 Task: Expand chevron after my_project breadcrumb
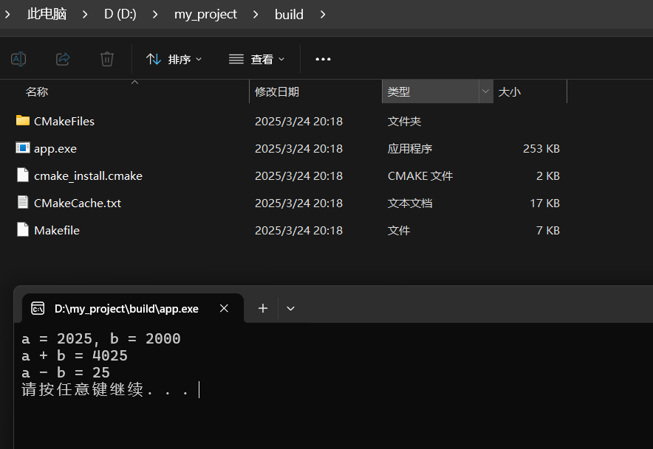click(256, 15)
